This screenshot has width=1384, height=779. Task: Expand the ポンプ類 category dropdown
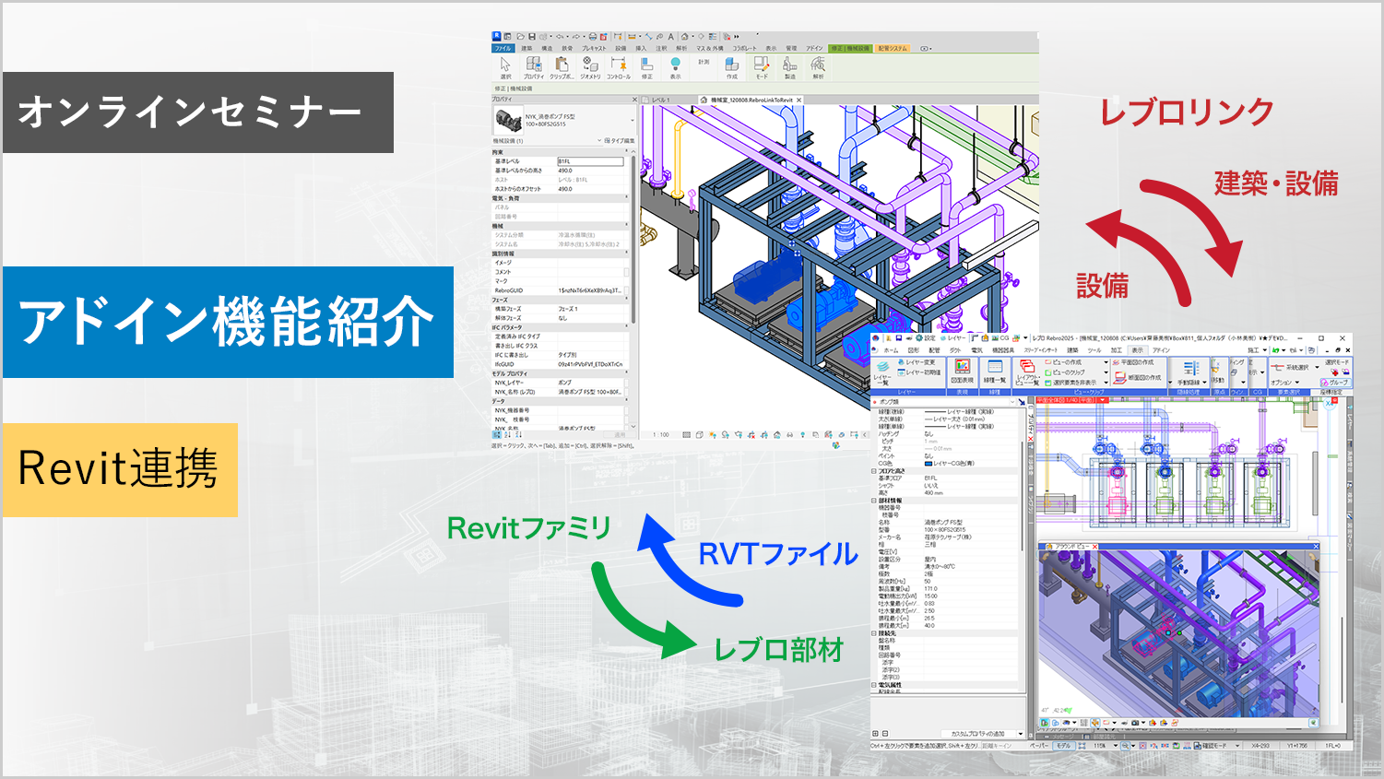pos(1014,402)
